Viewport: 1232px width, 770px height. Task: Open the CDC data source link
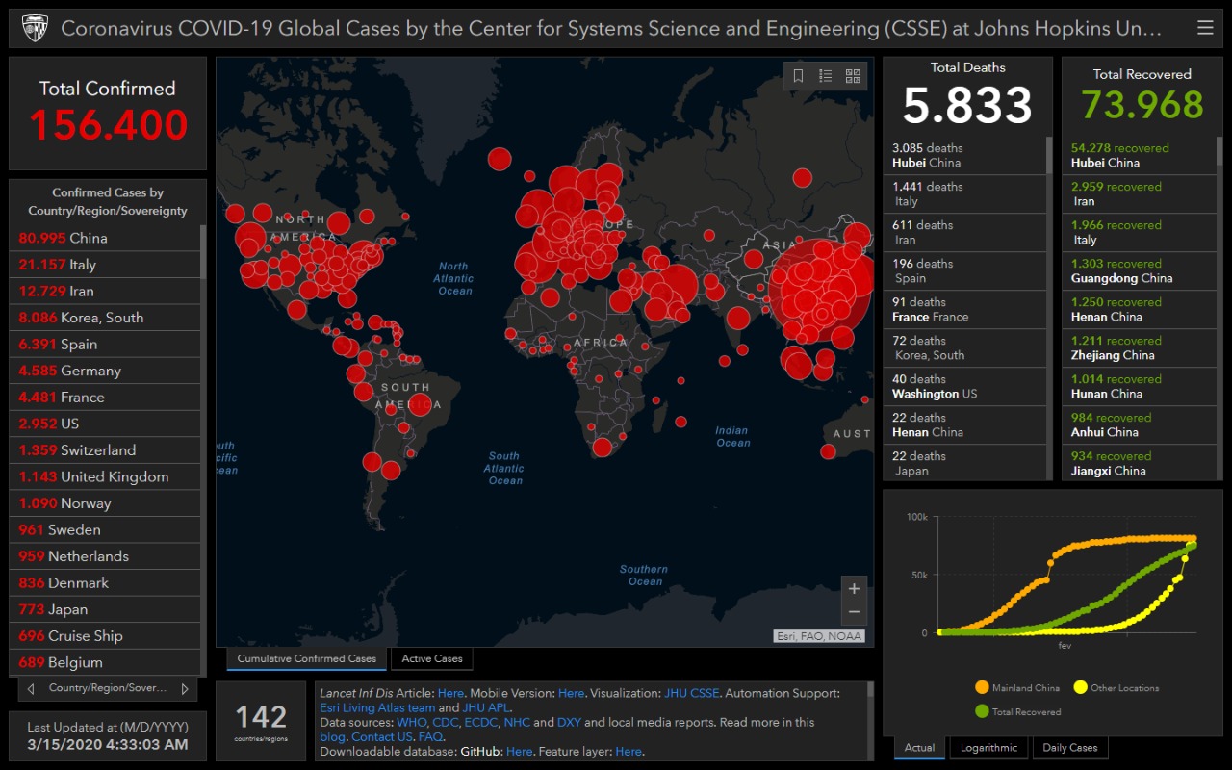[446, 722]
